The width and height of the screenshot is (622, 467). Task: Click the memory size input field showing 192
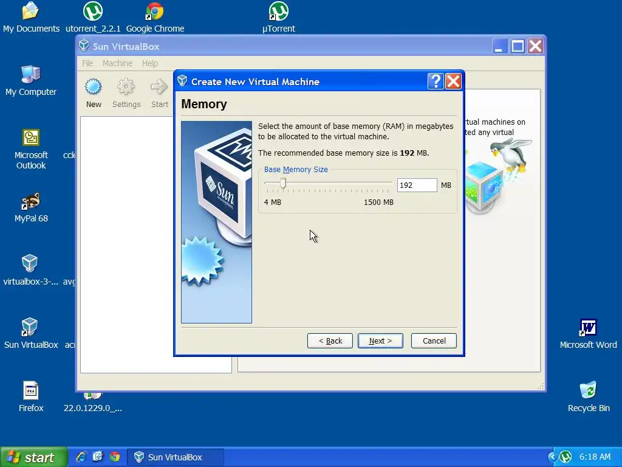[x=417, y=185]
